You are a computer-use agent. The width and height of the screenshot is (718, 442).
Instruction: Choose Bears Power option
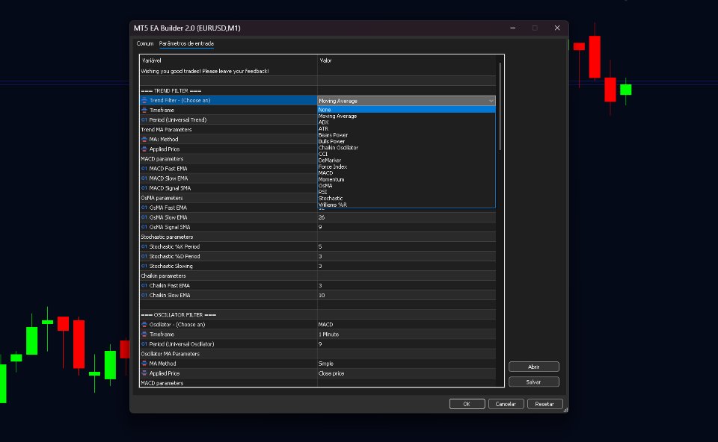[406, 135]
